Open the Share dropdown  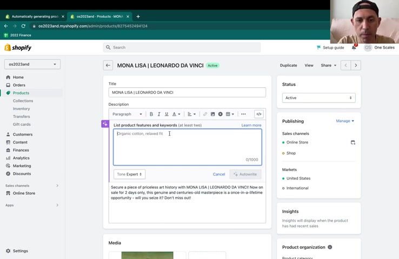pos(329,65)
